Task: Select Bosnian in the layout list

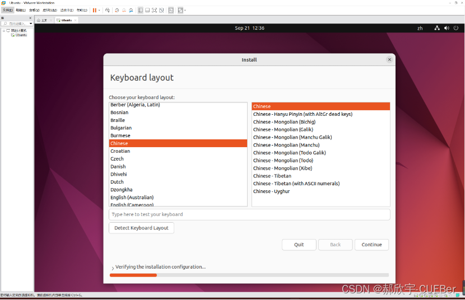Action: 178,112
